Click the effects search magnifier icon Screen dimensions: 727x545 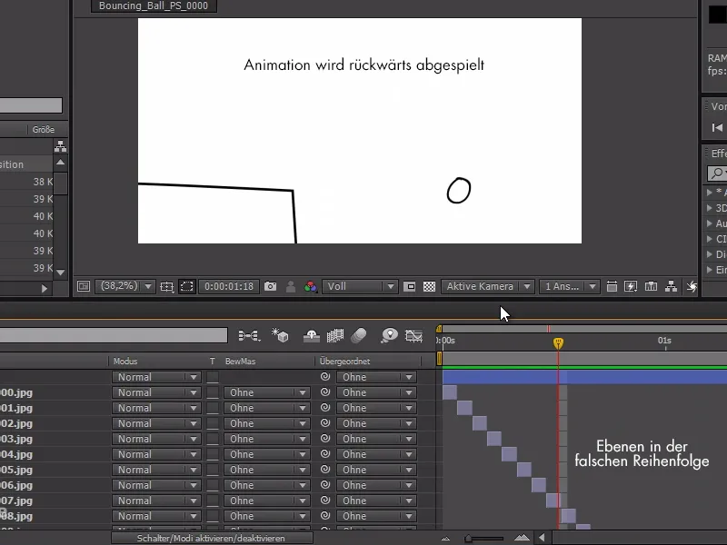717,173
